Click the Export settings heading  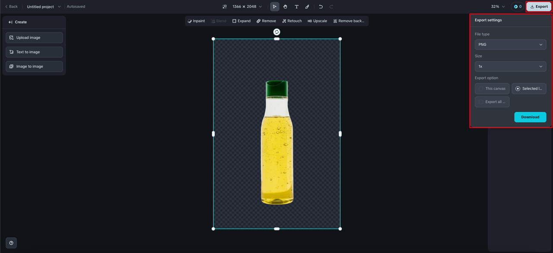click(488, 20)
